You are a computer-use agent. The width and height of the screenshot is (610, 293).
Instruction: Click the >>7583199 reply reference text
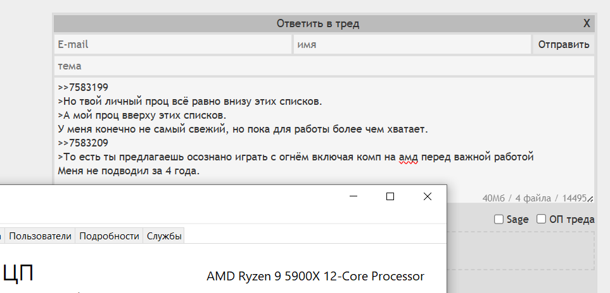[78, 87]
